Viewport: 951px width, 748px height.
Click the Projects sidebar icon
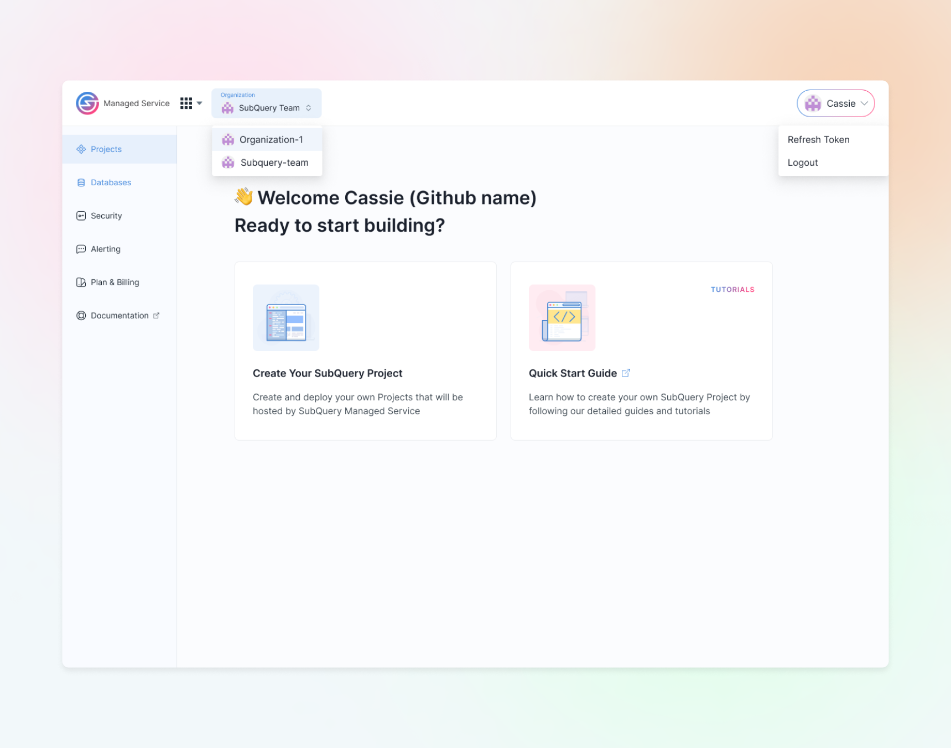coord(81,149)
